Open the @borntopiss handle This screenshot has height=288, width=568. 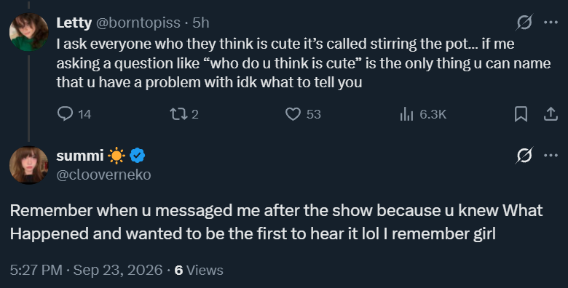pyautogui.click(x=138, y=23)
